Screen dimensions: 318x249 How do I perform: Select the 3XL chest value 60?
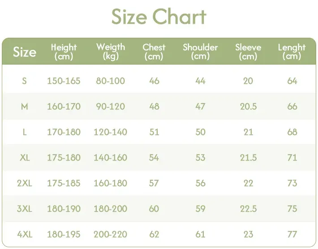154,209
